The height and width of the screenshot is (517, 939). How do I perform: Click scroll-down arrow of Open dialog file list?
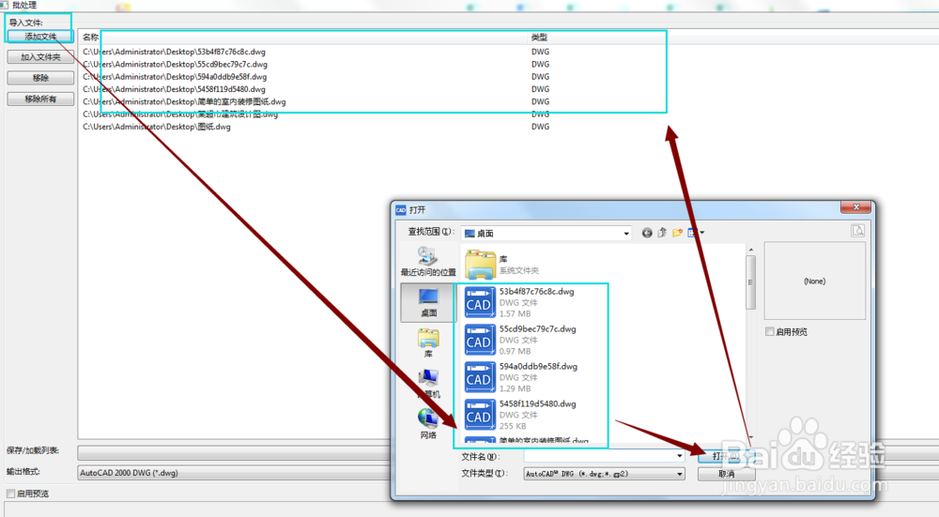coord(751,438)
